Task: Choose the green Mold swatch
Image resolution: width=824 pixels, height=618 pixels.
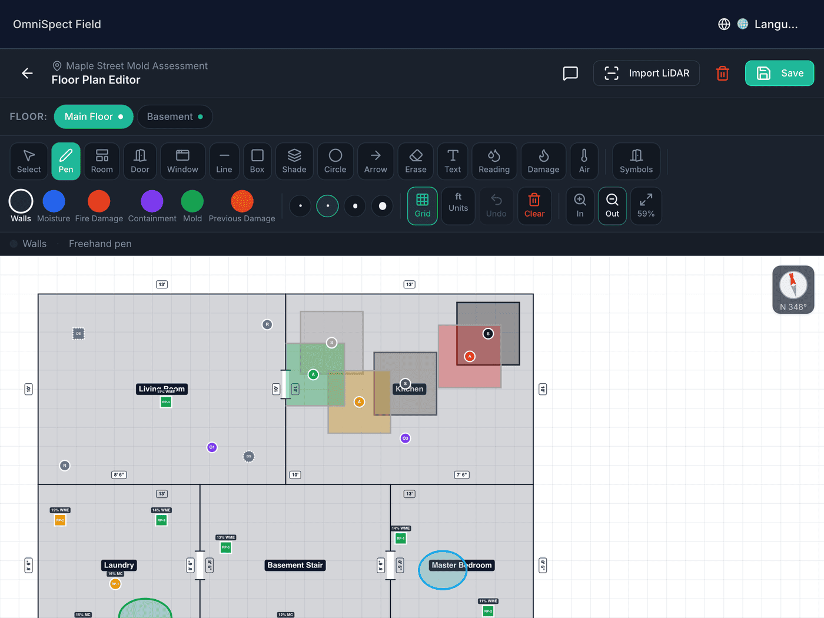Action: tap(192, 201)
